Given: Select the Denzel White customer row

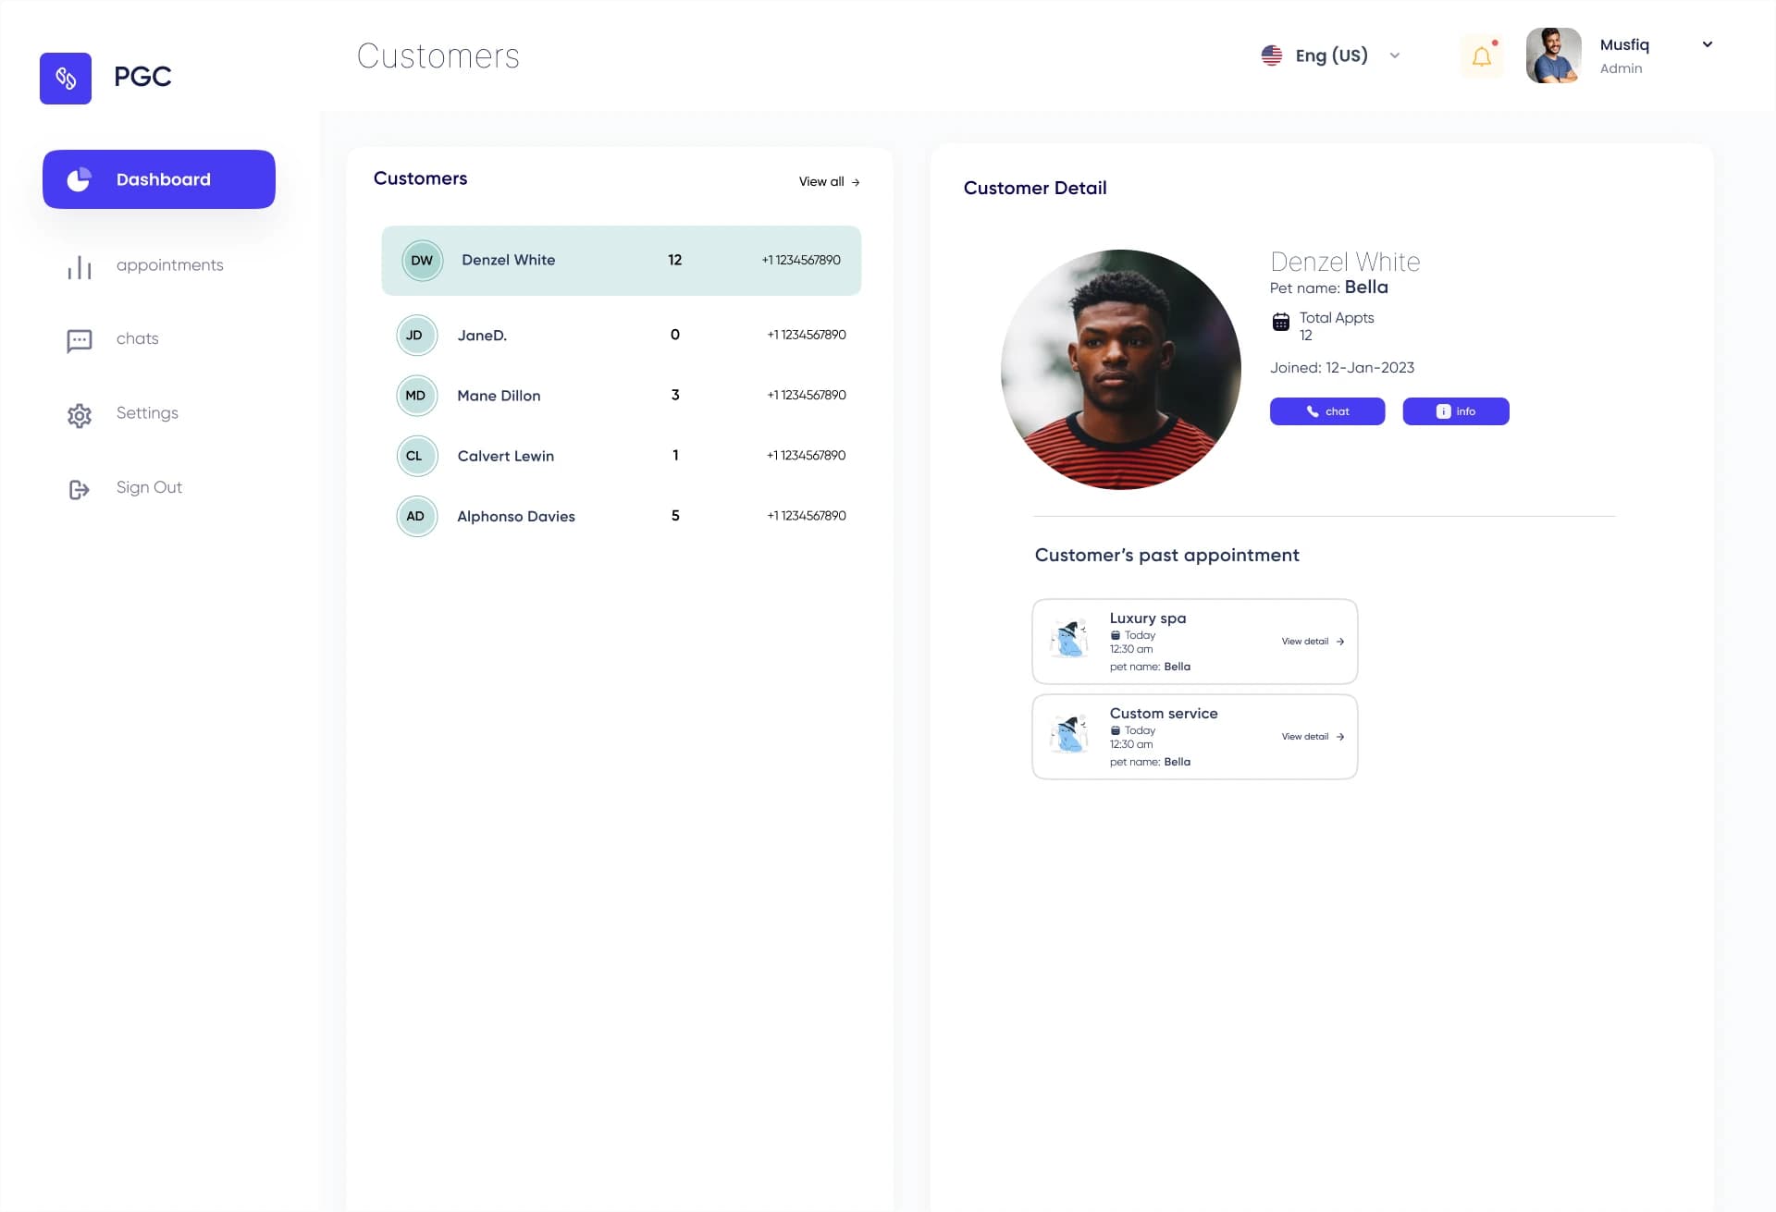Looking at the screenshot, I should (x=622, y=261).
